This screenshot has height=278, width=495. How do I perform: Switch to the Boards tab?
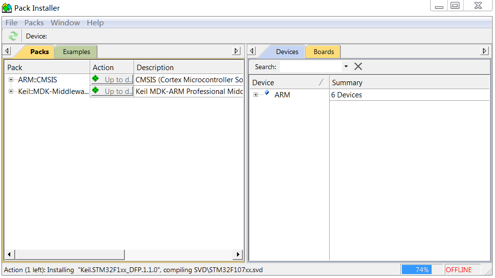[x=324, y=52]
